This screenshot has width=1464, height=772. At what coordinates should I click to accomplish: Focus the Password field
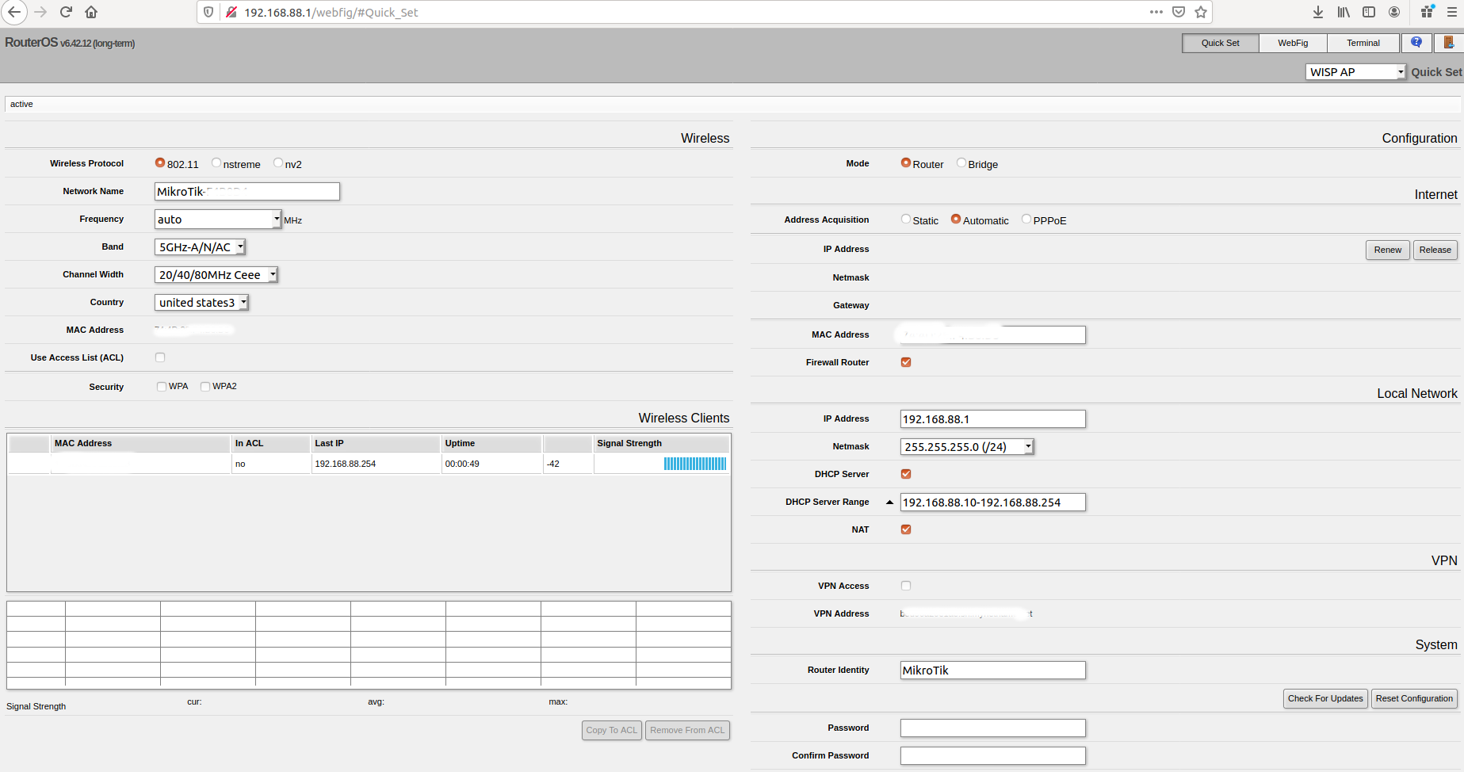pos(993,728)
